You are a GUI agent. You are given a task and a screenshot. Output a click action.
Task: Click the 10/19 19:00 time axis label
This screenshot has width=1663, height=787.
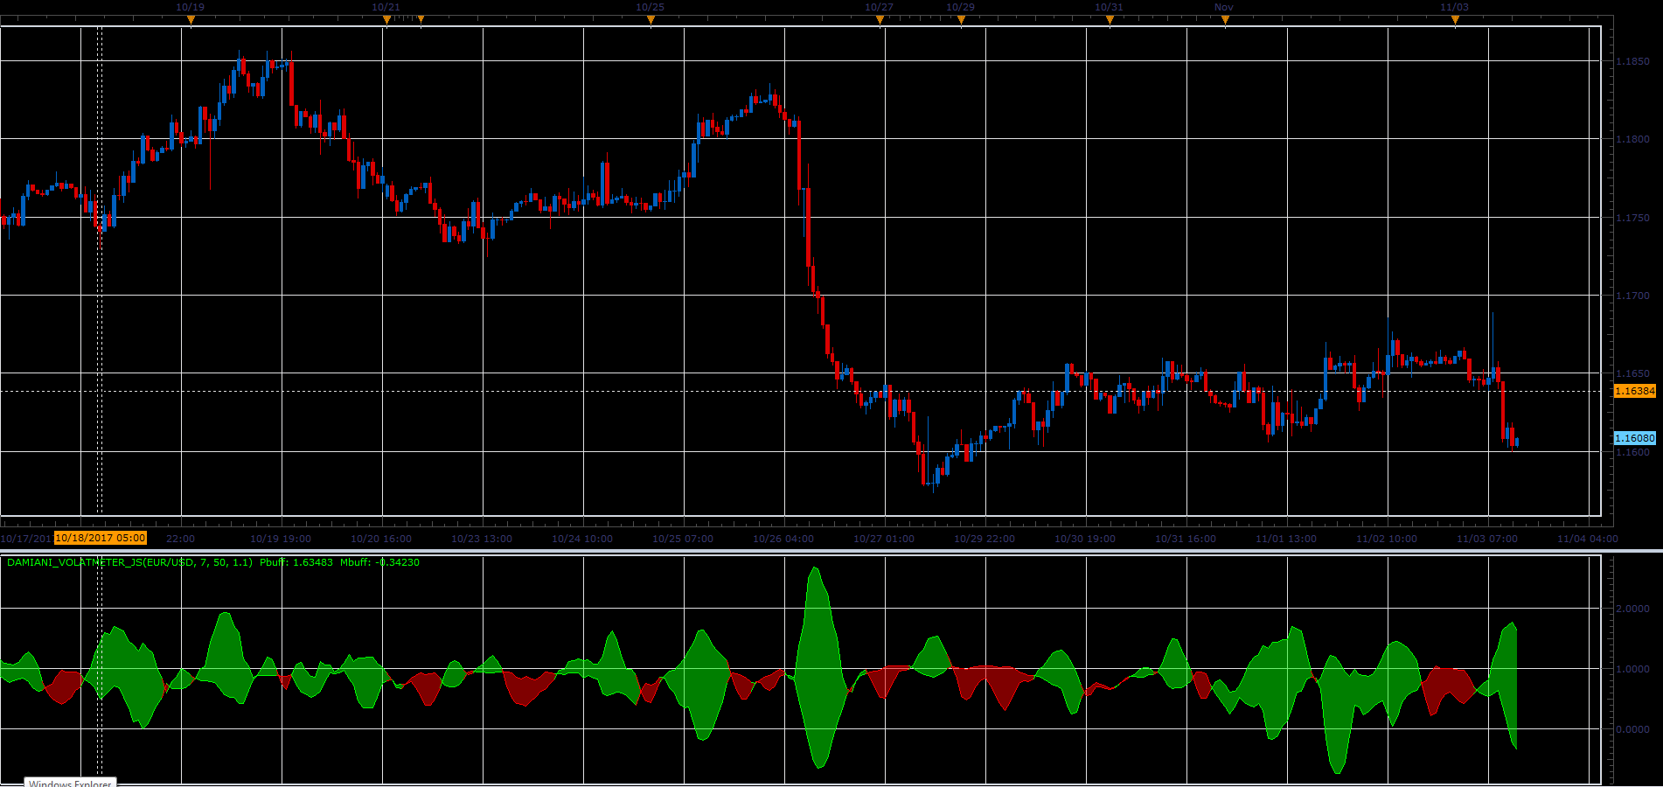[x=281, y=539]
